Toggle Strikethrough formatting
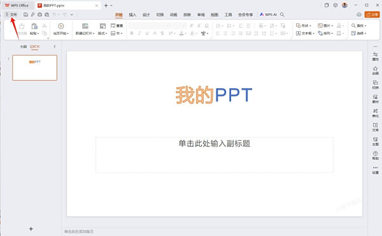382x236 pixels. [x=155, y=33]
